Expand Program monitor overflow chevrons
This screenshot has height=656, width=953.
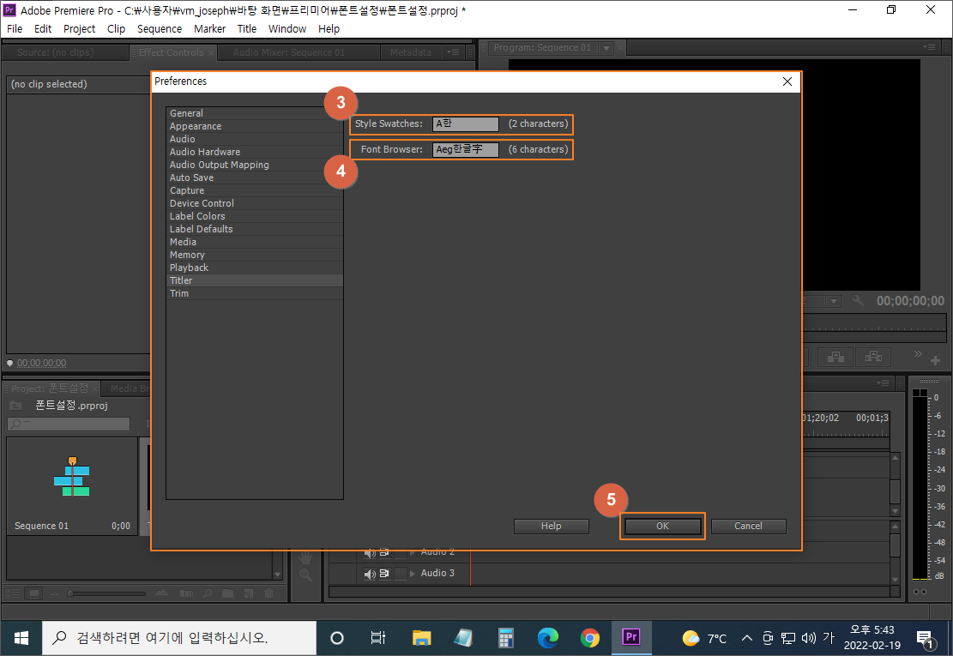pos(918,353)
